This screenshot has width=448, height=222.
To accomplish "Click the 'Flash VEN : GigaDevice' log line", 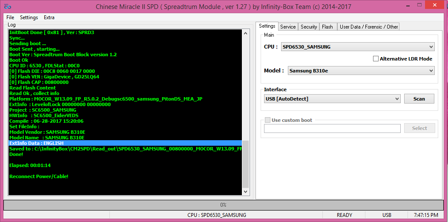I will pos(54,77).
